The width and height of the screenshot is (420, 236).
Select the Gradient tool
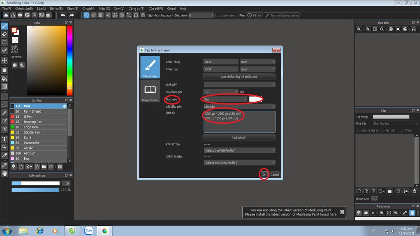click(x=5, y=86)
